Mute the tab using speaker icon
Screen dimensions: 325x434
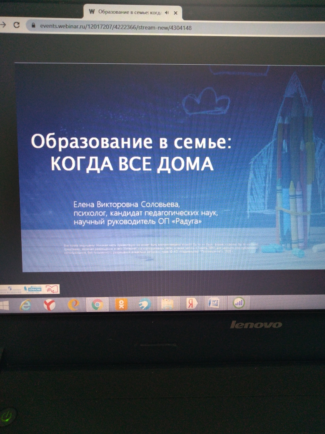167,13
